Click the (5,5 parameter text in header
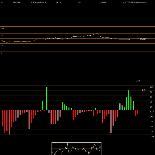The image size is (155, 155). coord(80,2)
